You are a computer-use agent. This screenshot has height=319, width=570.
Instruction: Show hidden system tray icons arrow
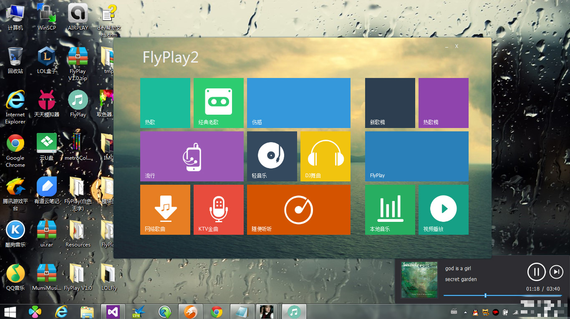466,312
